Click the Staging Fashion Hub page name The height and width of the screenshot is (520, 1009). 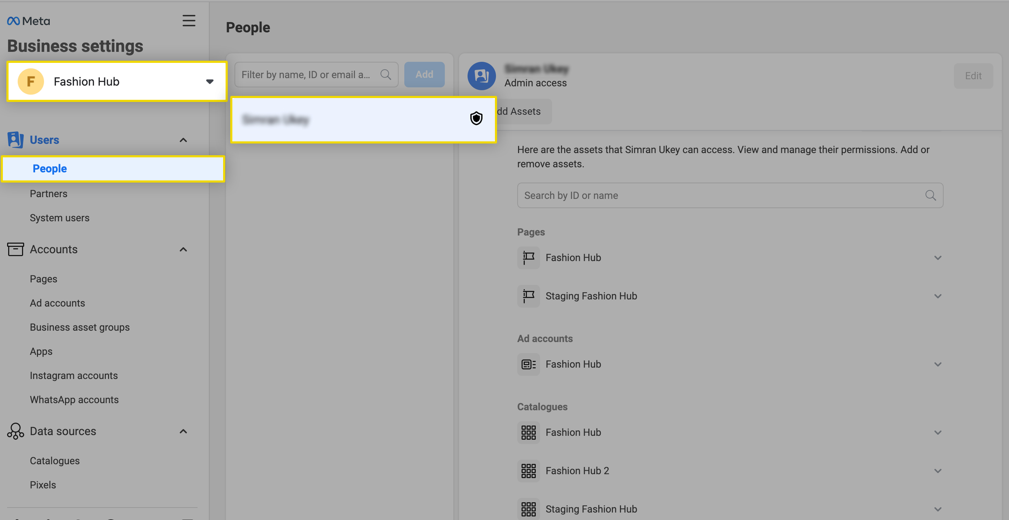coord(591,296)
